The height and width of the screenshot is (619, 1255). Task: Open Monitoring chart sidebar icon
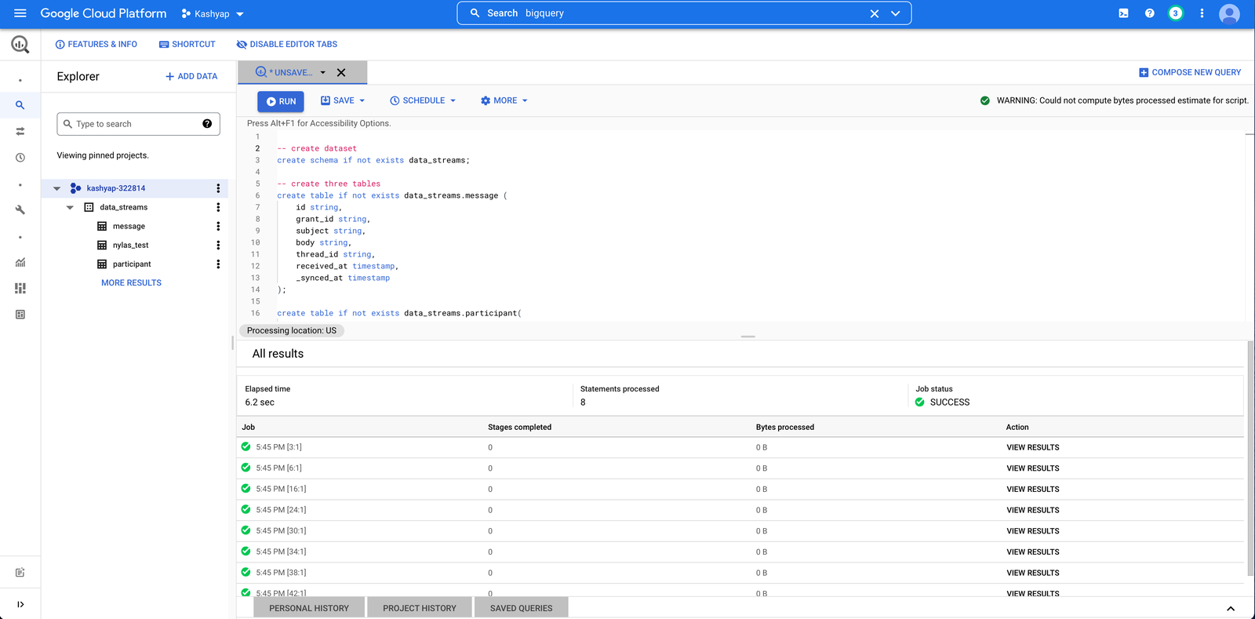pyautogui.click(x=20, y=263)
